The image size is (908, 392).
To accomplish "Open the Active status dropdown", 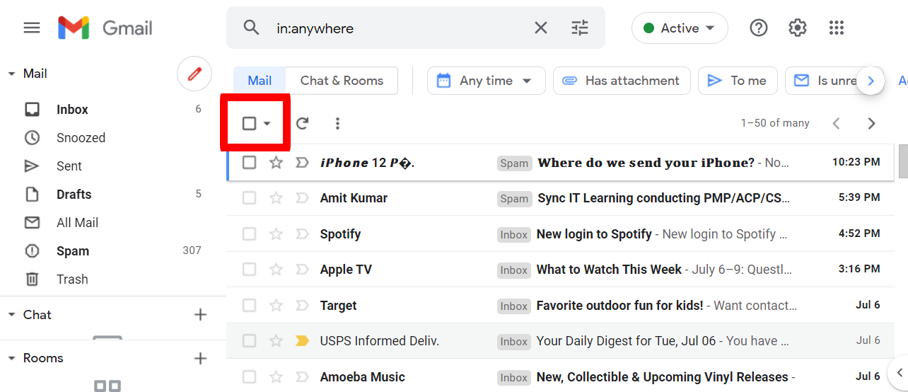I will pos(680,28).
